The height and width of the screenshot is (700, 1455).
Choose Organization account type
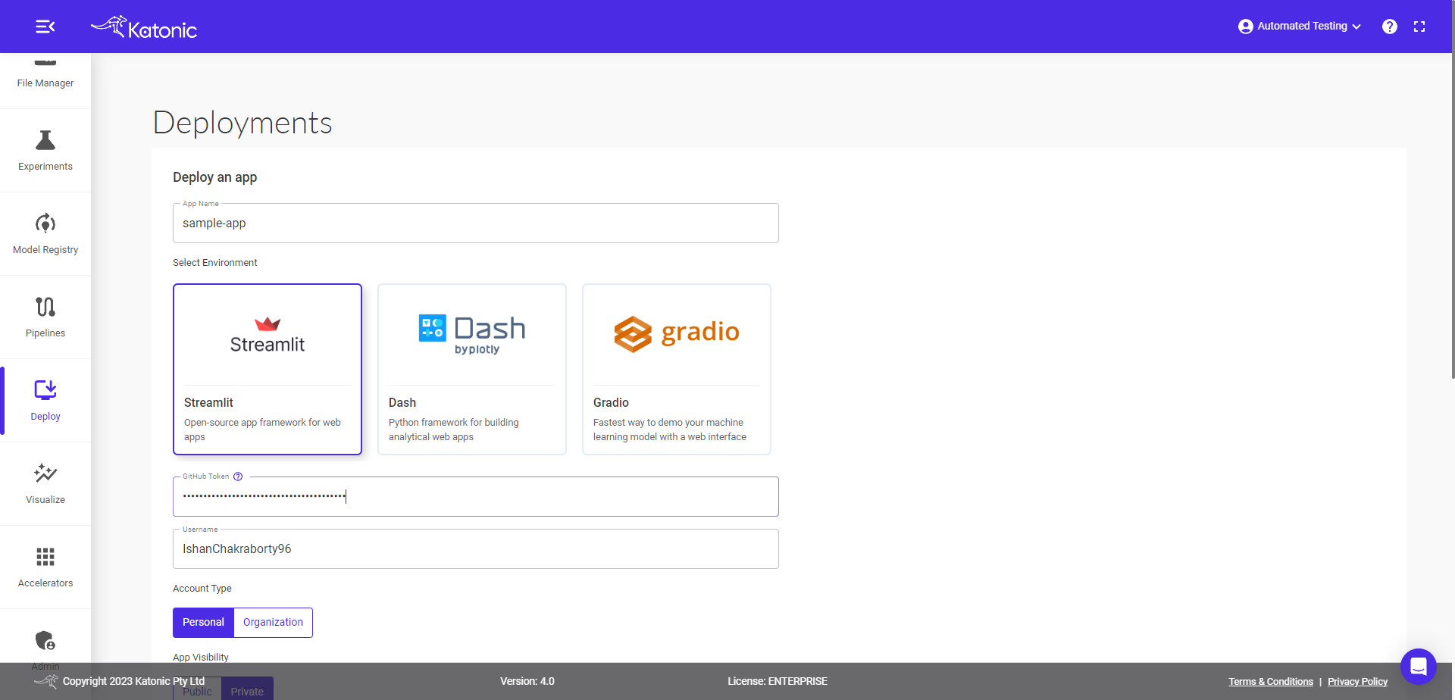(x=273, y=623)
